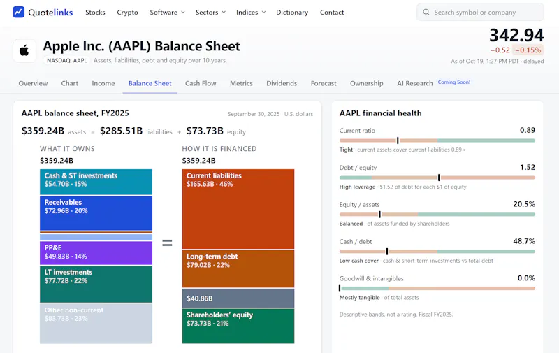Select the Balance Sheet tab
This screenshot has height=353, width=559.
[x=150, y=83]
